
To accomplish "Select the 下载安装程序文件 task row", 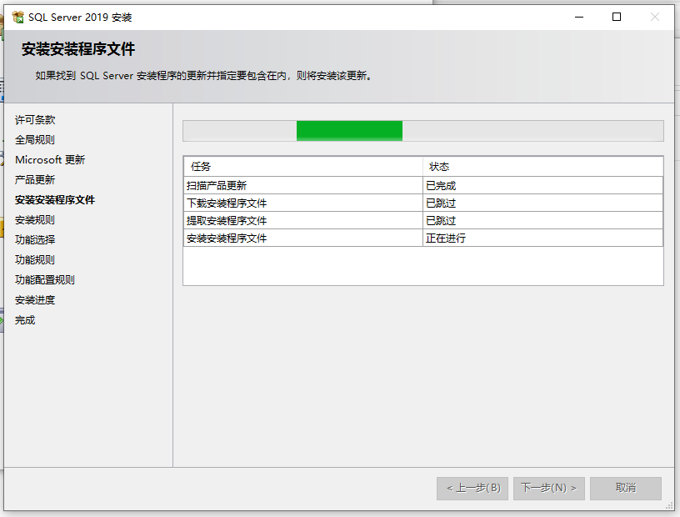I will click(422, 203).
